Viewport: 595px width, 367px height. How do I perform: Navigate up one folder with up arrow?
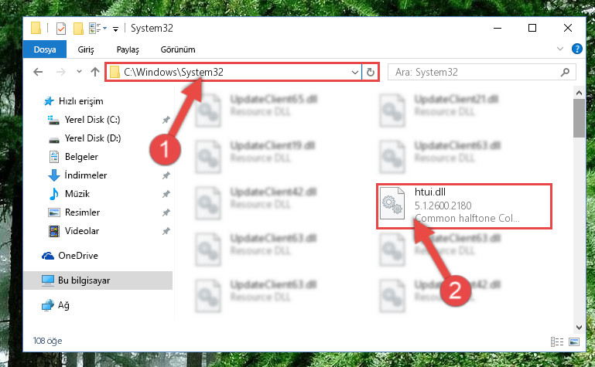95,72
